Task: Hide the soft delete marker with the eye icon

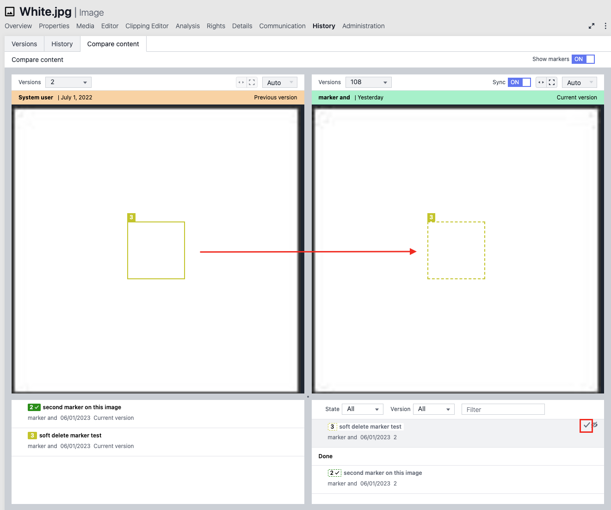Action: (x=595, y=424)
